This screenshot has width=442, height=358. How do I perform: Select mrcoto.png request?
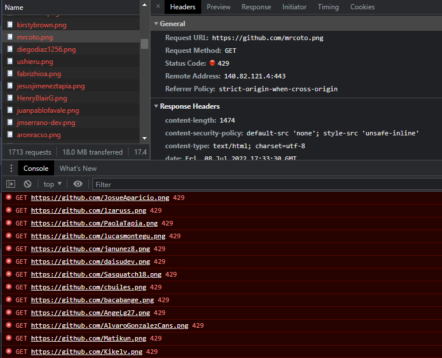click(x=70, y=37)
